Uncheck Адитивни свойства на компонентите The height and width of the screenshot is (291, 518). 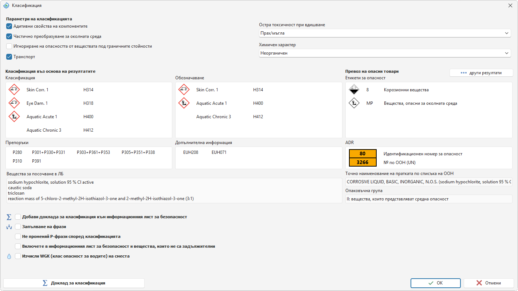(x=9, y=26)
